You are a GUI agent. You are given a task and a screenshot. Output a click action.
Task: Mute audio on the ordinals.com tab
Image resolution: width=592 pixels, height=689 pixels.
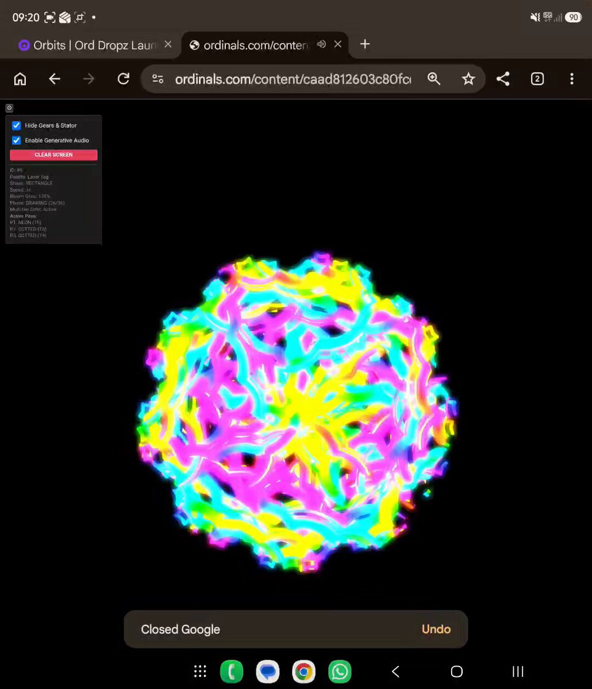pyautogui.click(x=322, y=45)
